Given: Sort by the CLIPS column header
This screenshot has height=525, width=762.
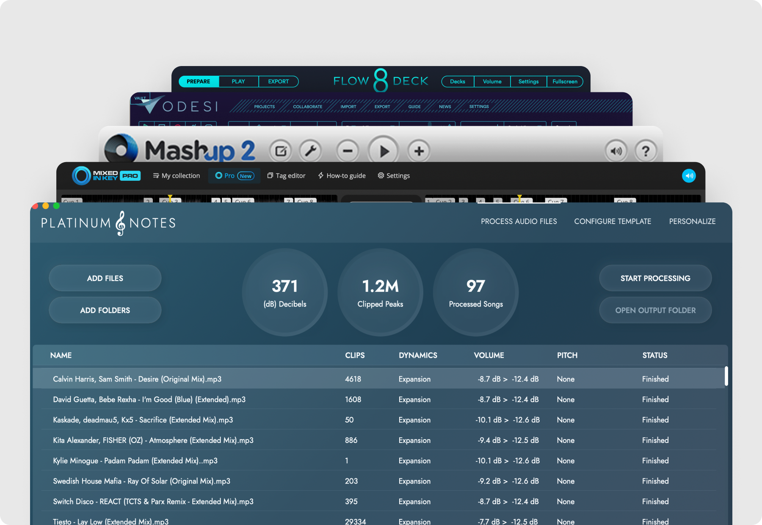Looking at the screenshot, I should pyautogui.click(x=355, y=355).
